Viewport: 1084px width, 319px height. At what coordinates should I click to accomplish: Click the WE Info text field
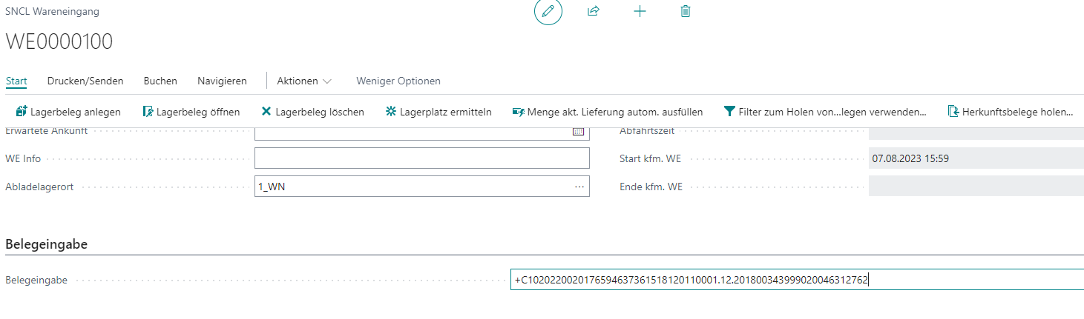[x=421, y=158]
